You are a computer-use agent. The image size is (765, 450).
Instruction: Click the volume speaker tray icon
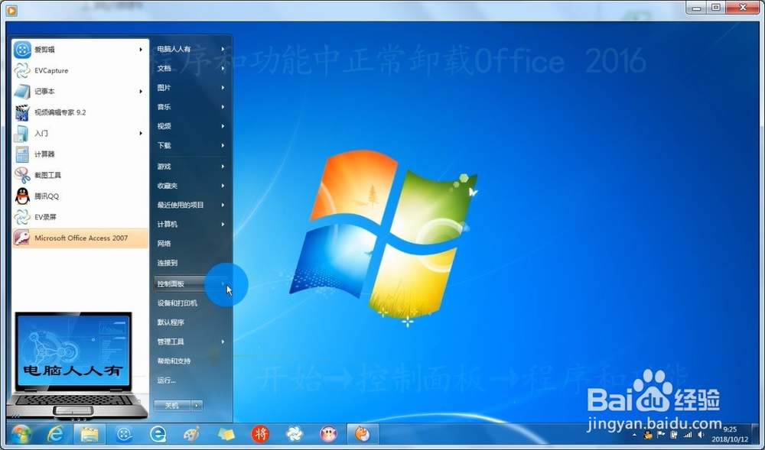(701, 435)
